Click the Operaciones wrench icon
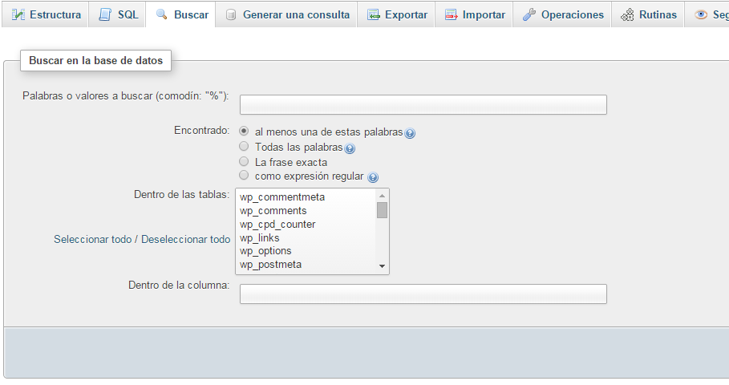This screenshot has height=385, width=729. pyautogui.click(x=529, y=14)
